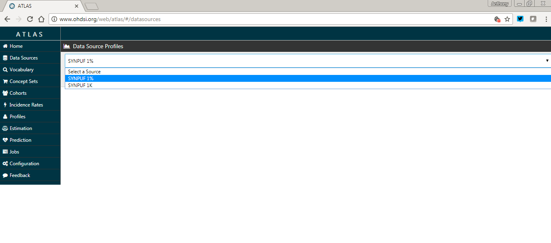The image size is (551, 243).
Task: Click the Configuration gears icon
Action: [5, 164]
